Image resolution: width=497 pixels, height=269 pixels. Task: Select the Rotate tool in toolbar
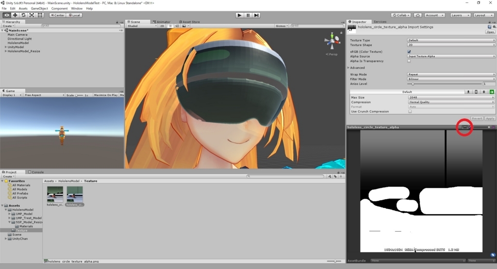click(23, 15)
